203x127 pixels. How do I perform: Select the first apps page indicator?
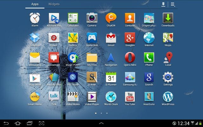click(96, 113)
